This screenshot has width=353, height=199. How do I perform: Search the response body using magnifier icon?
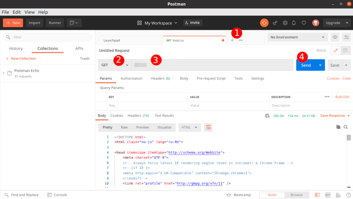[346, 127]
